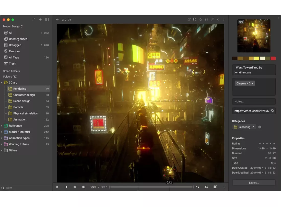Enter fullscreen video mode

pyautogui.click(x=224, y=187)
